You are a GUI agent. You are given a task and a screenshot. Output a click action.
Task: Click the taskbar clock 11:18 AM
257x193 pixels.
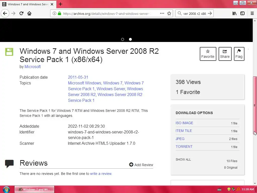(248, 189)
